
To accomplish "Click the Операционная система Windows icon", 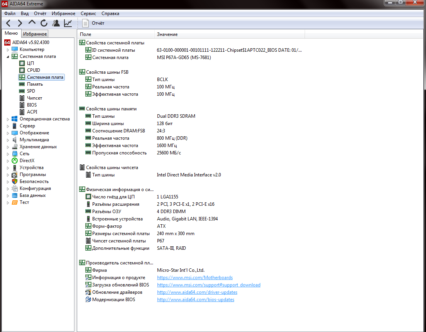I will click(x=15, y=119).
